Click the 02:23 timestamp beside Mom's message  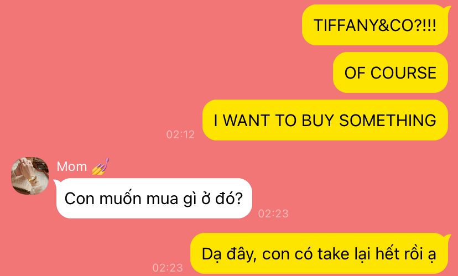click(x=273, y=213)
